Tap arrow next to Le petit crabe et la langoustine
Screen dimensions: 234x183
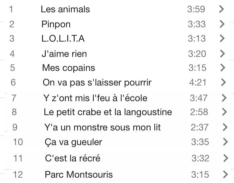click(224, 112)
